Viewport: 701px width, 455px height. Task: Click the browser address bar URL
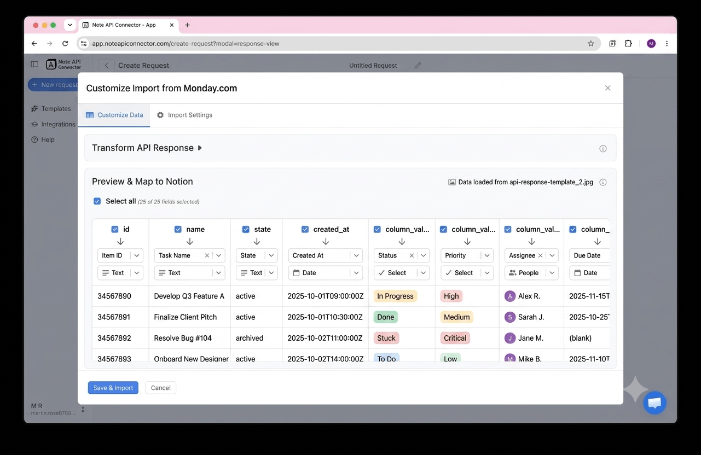[186, 44]
